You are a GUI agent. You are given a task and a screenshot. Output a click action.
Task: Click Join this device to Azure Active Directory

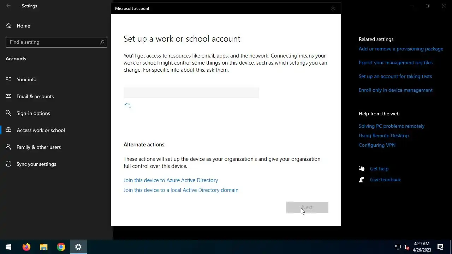coord(171,180)
